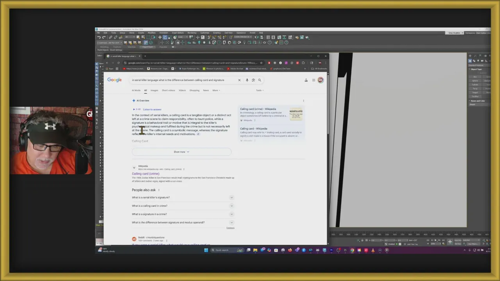500x281 pixels.
Task: Activate the Select and Rotate tool
Action: pyautogui.click(x=165, y=37)
